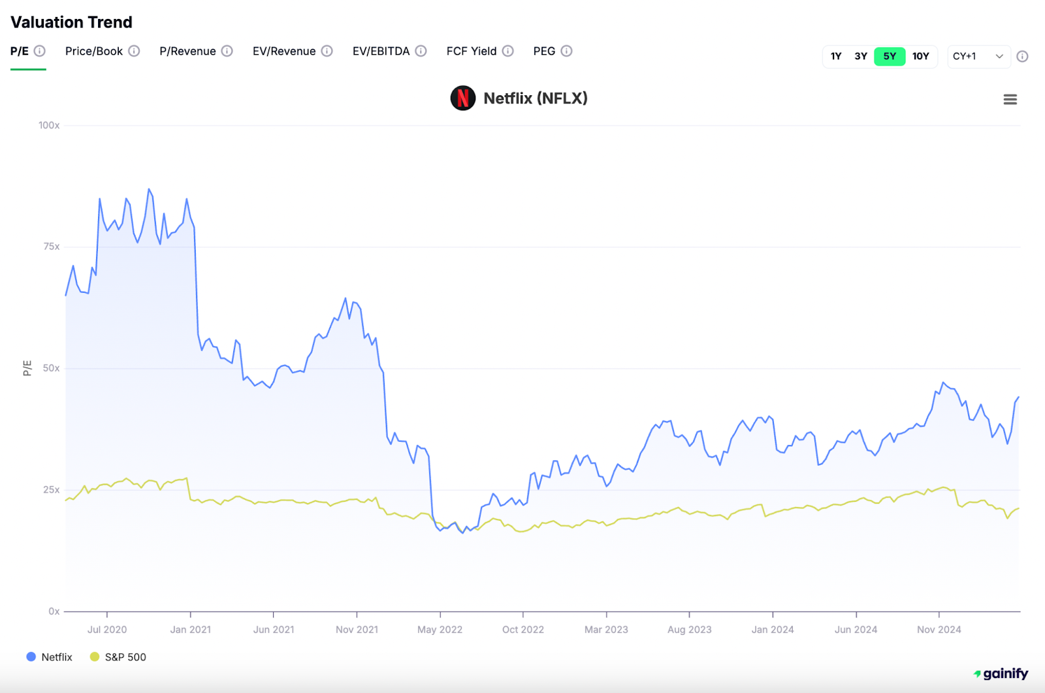
Task: Show info tooltip for P/Revenue
Action: tap(227, 51)
